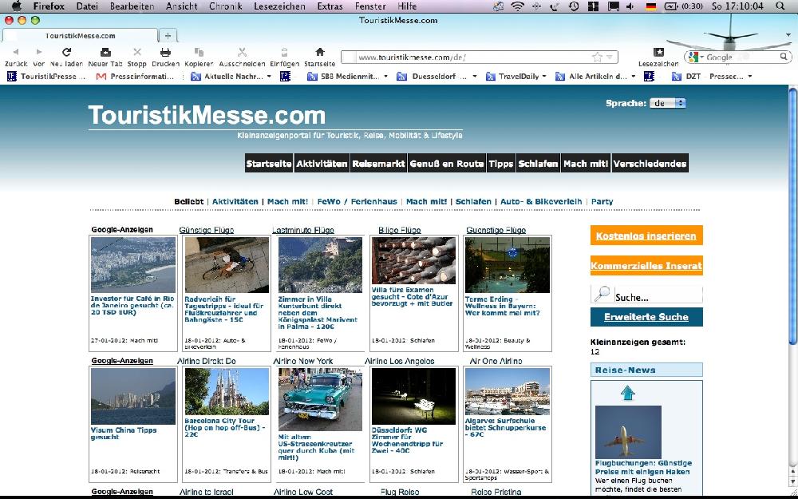Click the magnifying glass search icon
Screen dimensions: 798x499
(602, 295)
